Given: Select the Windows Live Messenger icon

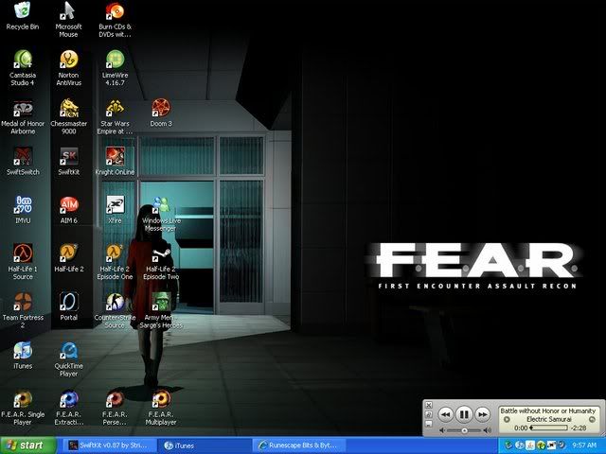Looking at the screenshot, I should tap(161, 214).
